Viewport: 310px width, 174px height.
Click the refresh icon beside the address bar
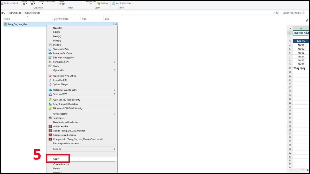click(277, 13)
